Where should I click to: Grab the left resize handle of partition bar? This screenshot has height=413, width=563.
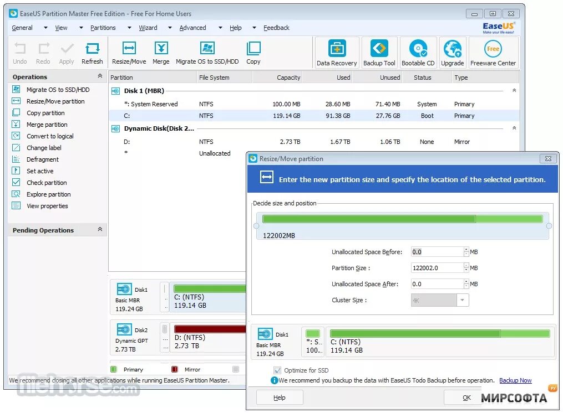tap(256, 226)
